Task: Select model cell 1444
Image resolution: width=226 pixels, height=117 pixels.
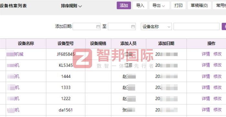Action: coord(66,76)
